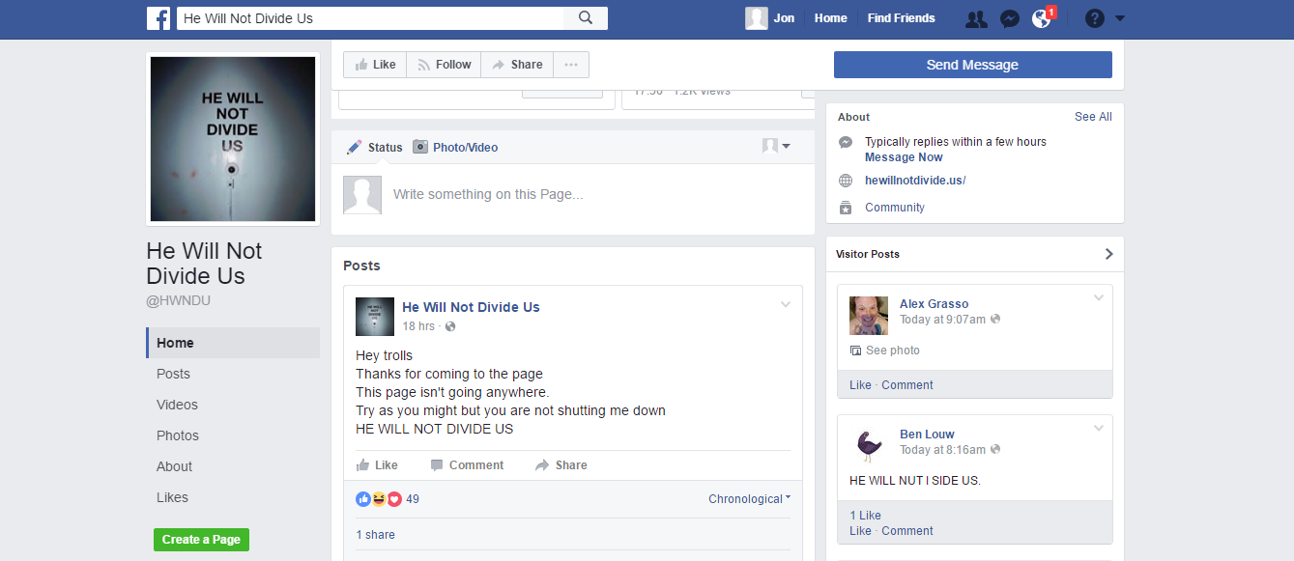Click the love heart reaction icon
The image size is (1294, 561).
pyautogui.click(x=394, y=499)
